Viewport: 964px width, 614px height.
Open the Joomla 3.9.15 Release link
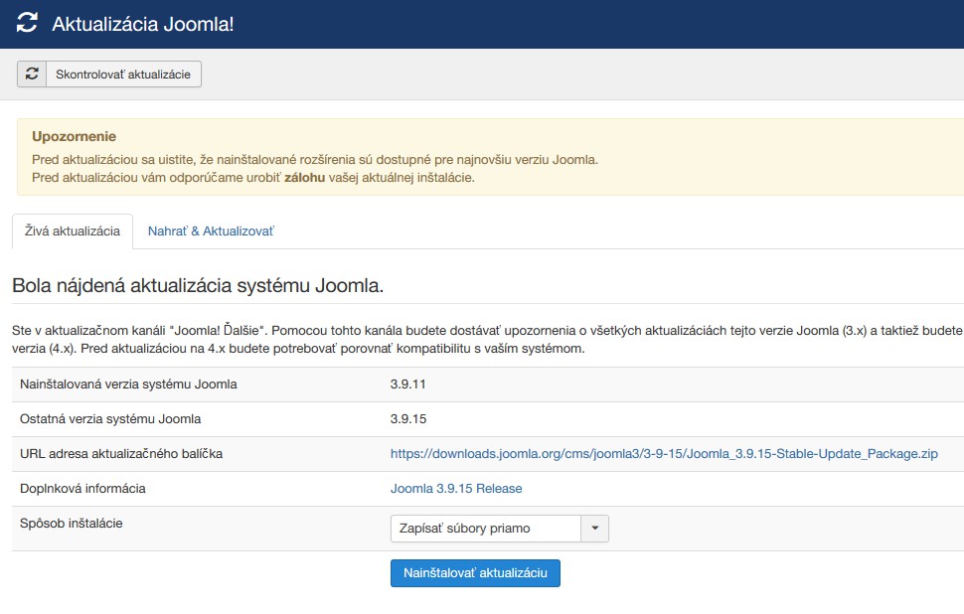pyautogui.click(x=456, y=489)
